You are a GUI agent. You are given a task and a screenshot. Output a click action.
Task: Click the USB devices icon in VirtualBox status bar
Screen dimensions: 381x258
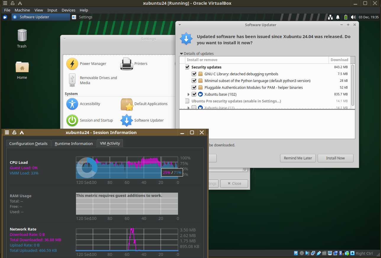pyautogui.click(x=319, y=253)
